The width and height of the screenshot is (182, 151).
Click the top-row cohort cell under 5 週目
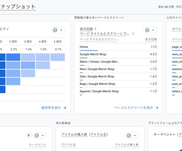click(x=58, y=57)
